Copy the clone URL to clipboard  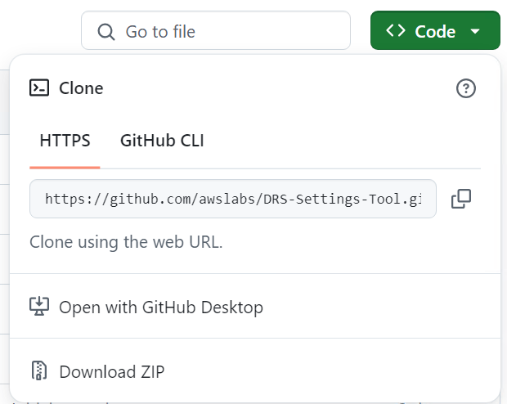(x=461, y=199)
